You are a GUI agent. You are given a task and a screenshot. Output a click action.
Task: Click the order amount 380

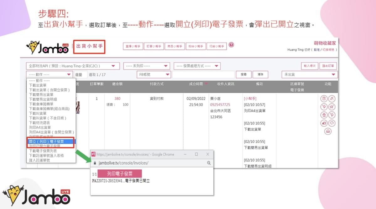click(x=117, y=99)
